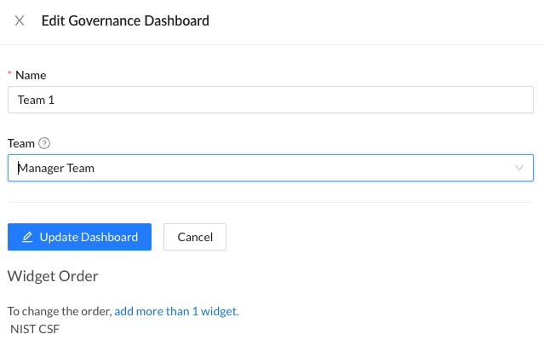Screen dimensions: 544x346
Task: Close the Edit Governance Dashboard panel
Action: pos(20,20)
